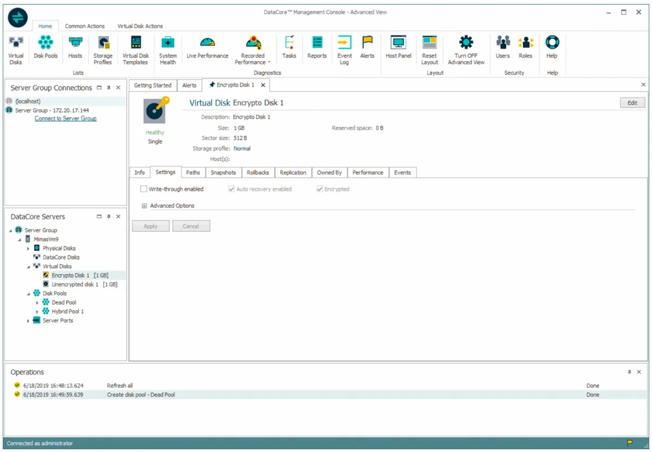
Task: Click Connect to Server Group link
Action: [x=66, y=118]
